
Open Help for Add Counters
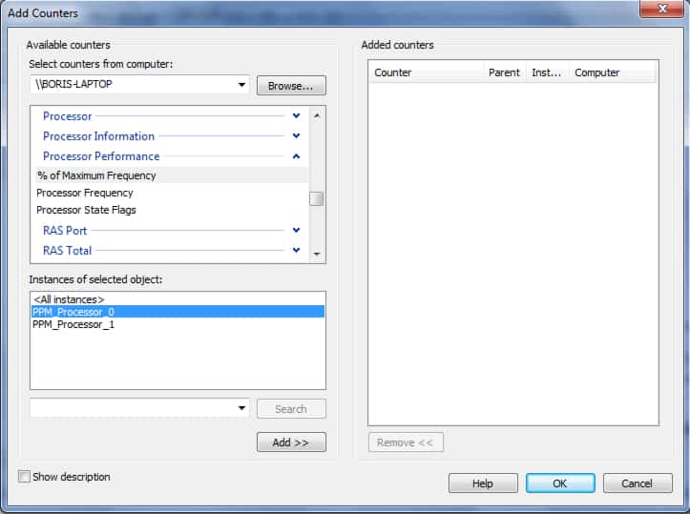(x=483, y=483)
